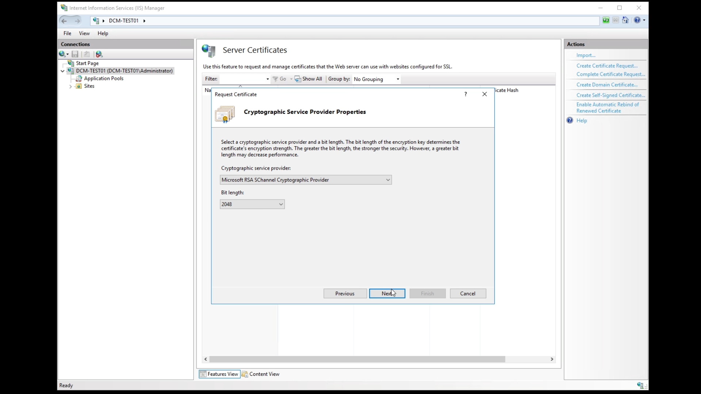Click the Delete Connection icon in Connections
701x394 pixels.
click(x=99, y=54)
